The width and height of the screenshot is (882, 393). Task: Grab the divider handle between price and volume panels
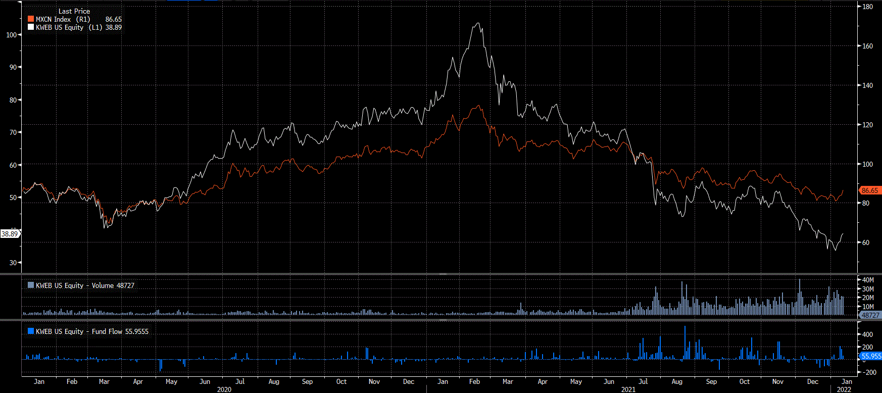[x=443, y=274]
